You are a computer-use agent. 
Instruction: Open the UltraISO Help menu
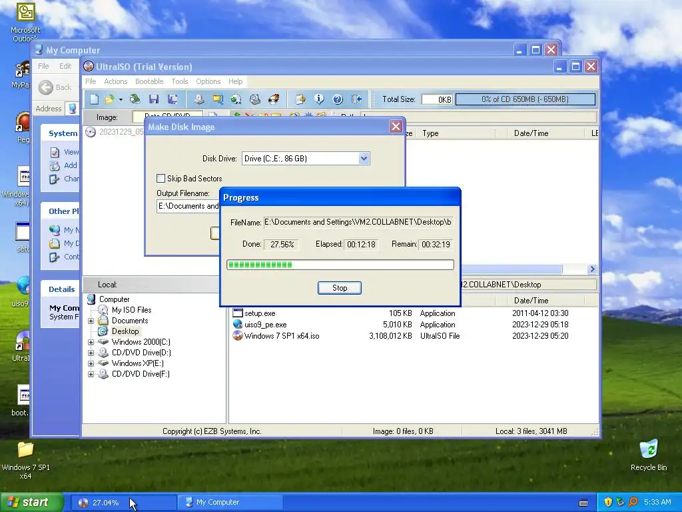[x=236, y=81]
